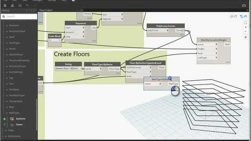Expand the TextNoteType library category
The image size is (251, 141).
tap(7, 96)
